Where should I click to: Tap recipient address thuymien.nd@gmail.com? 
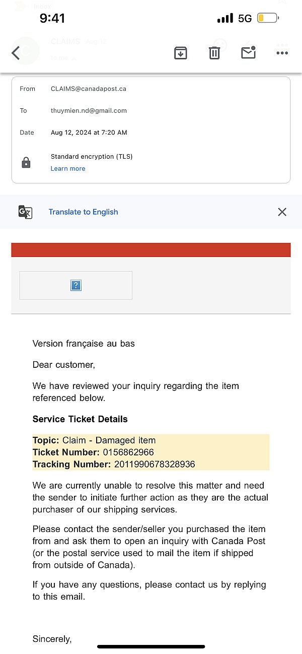[89, 111]
